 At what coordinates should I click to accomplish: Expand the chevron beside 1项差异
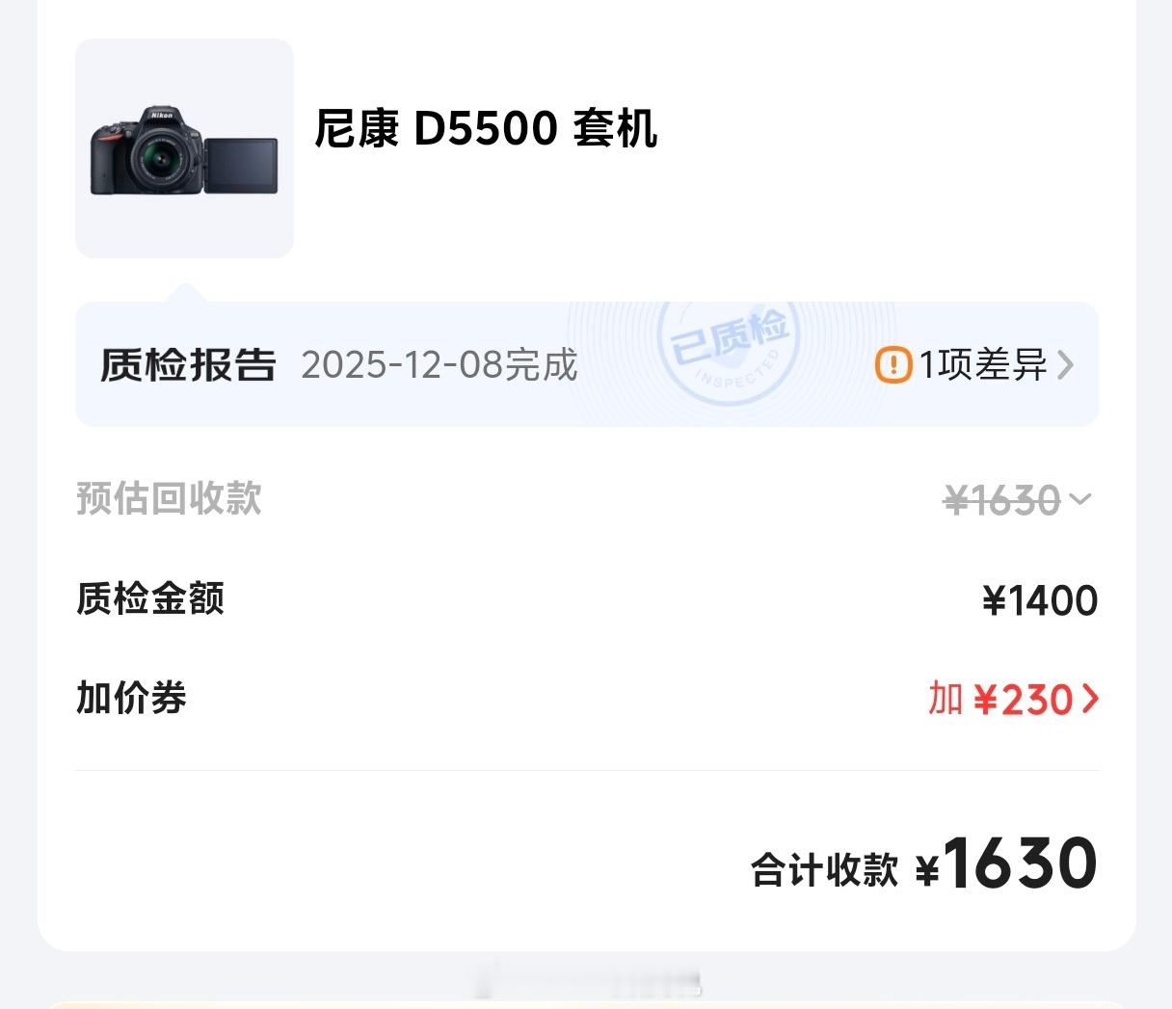click(1065, 365)
